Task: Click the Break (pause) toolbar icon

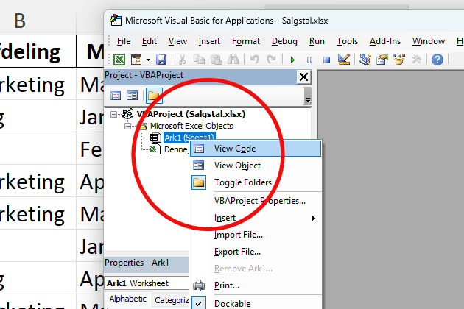Action: [x=309, y=60]
